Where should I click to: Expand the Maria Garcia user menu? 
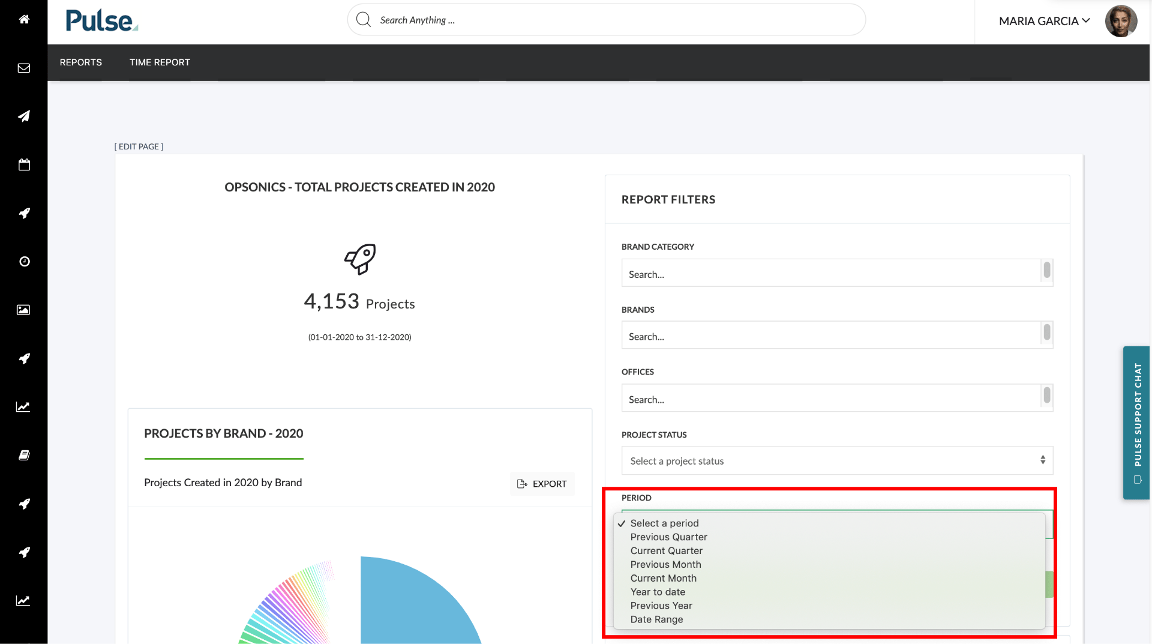coord(1044,21)
